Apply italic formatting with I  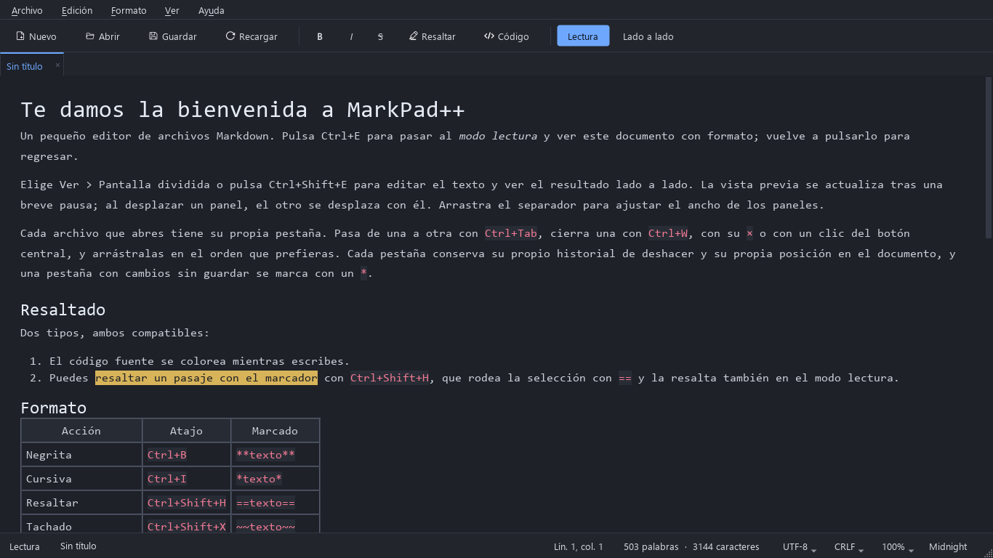351,36
